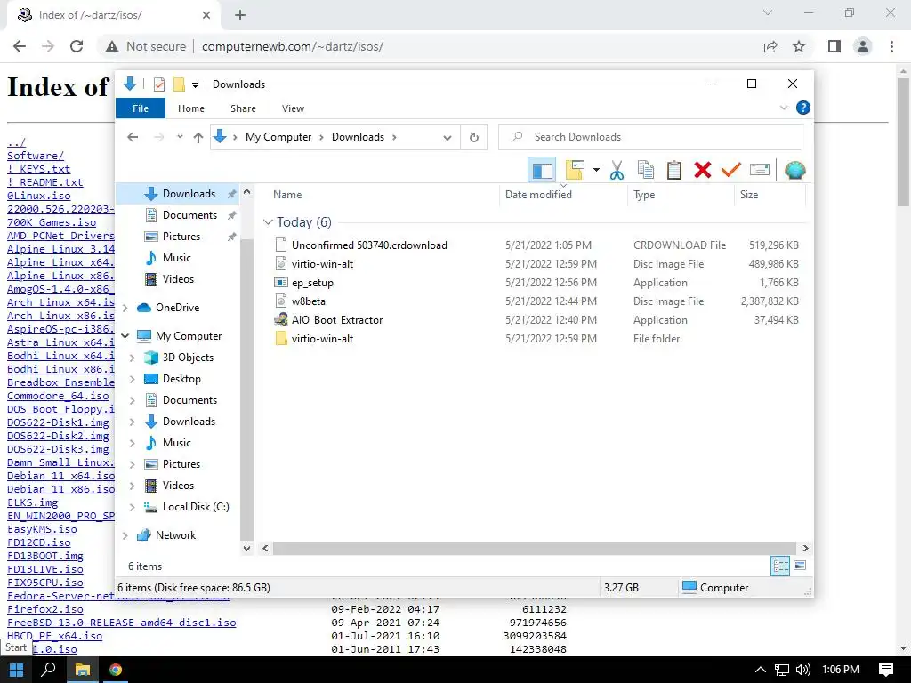Click Properties icon in quick access toolbar
The image size is (911, 683).
[158, 84]
